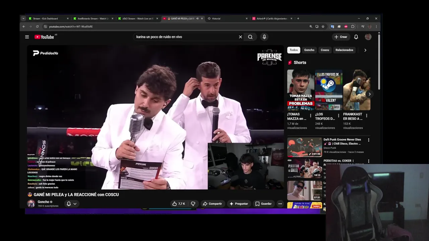The height and width of the screenshot is (241, 429).
Task: Click the video title GANÉ MI PELEA
Action: pyautogui.click(x=76, y=194)
